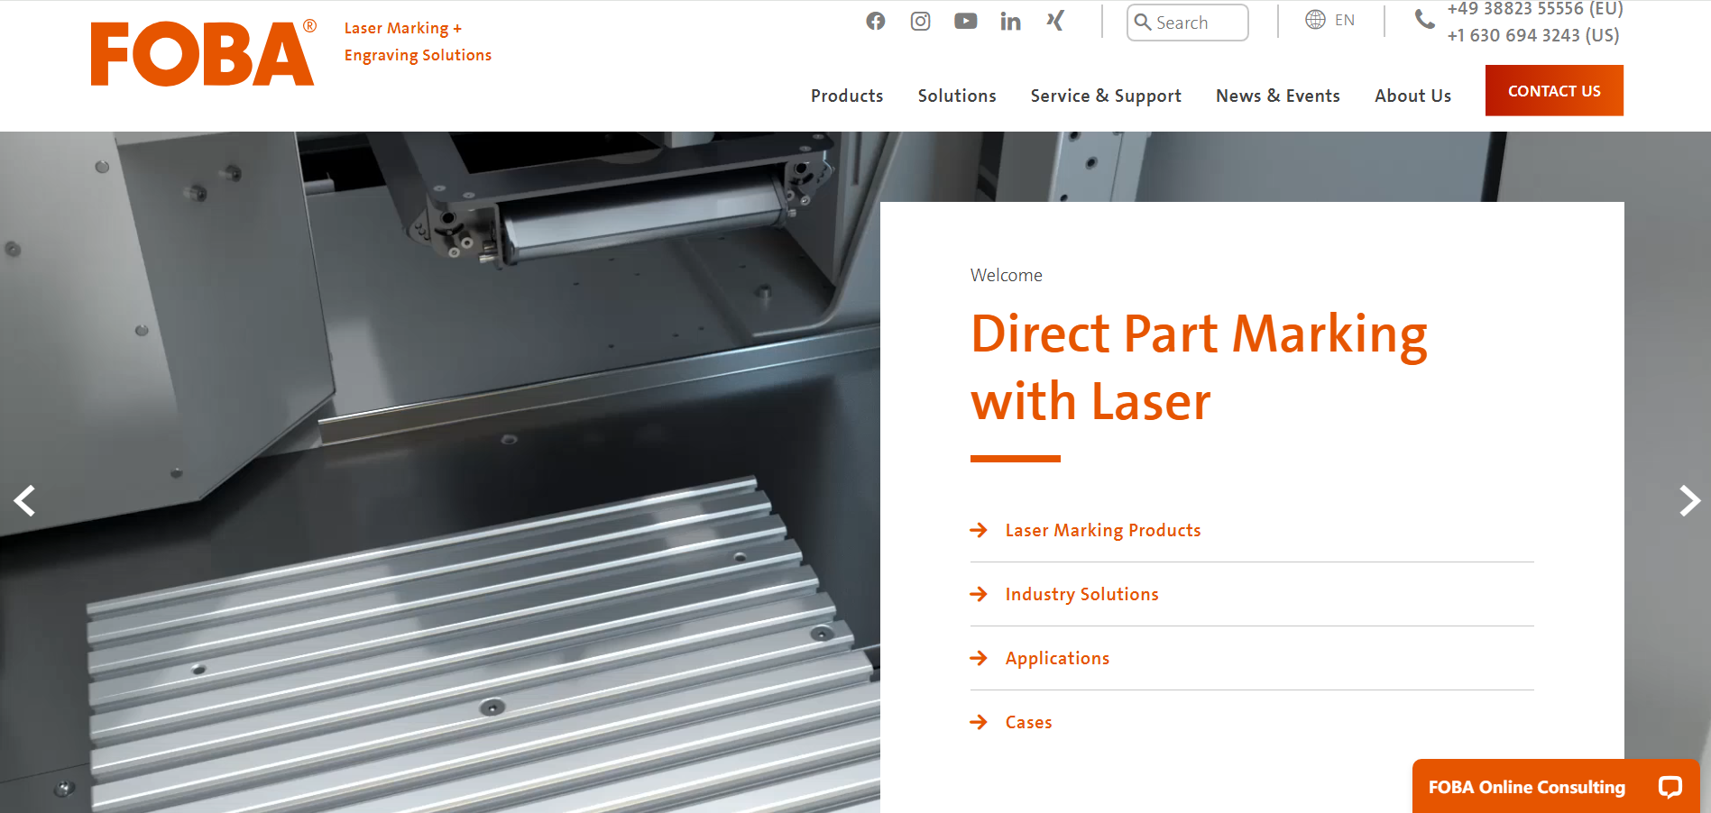Viewport: 1711px width, 813px height.
Task: Click the Direct Part Marking with Laser heading
Action: click(x=1199, y=367)
